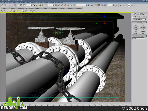
Task: Select the Move tool in the toolbar
Action: 40,5
